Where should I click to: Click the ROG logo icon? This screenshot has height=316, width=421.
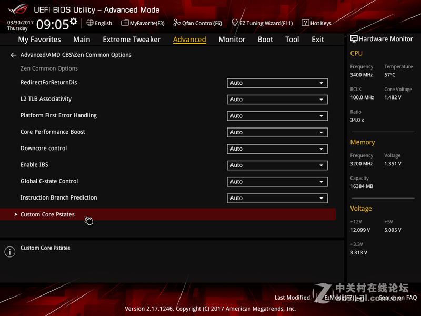[18, 9]
